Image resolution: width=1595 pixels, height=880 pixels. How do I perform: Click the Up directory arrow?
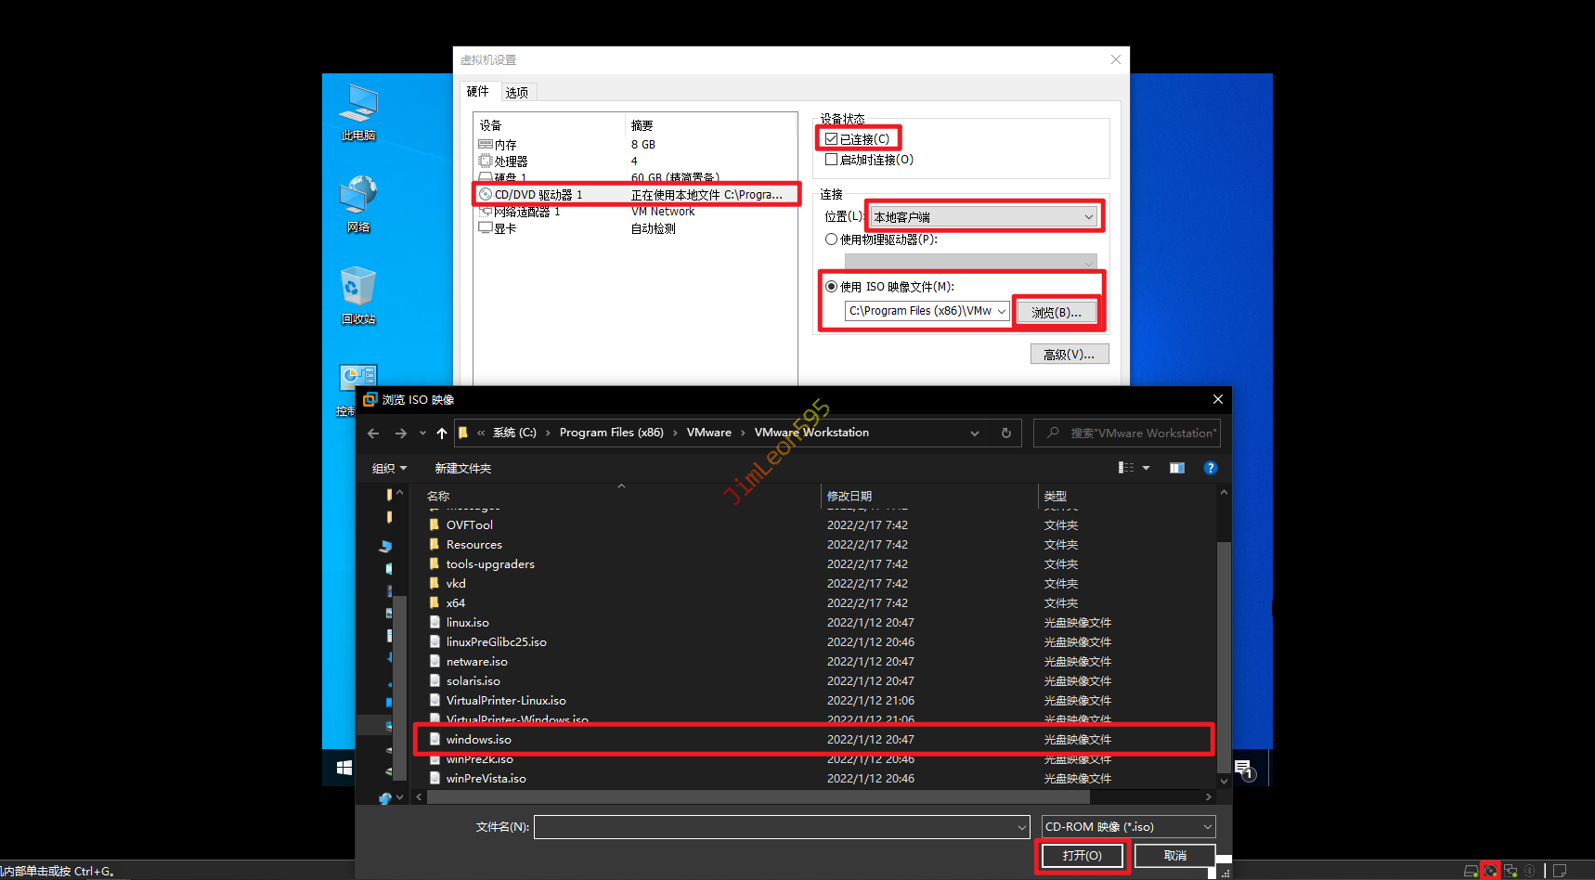(x=442, y=434)
